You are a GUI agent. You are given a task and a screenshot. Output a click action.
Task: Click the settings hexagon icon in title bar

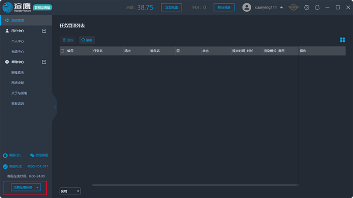coord(307,7)
